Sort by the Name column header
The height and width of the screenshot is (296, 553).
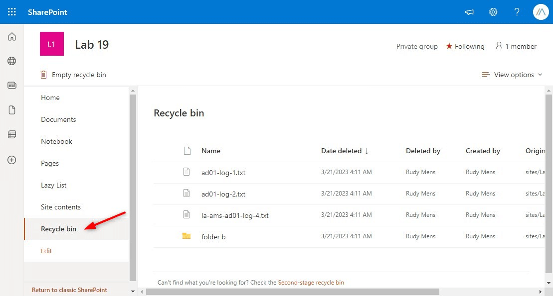[211, 151]
